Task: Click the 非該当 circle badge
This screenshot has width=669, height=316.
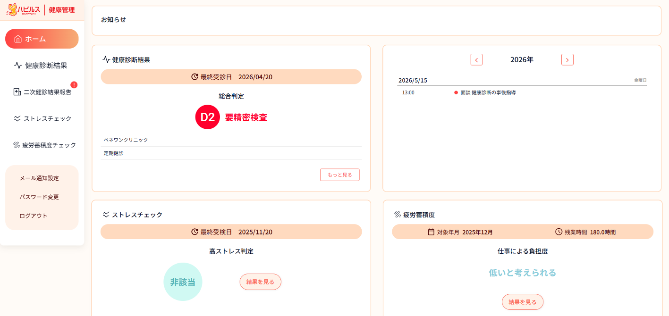Action: coord(183,282)
